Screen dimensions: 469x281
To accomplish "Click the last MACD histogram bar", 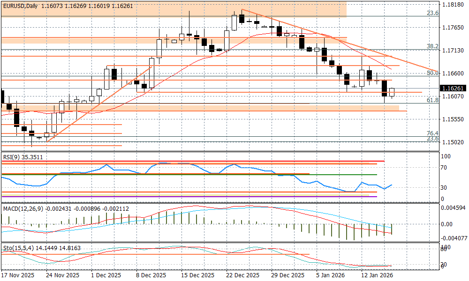I will click(x=392, y=229).
